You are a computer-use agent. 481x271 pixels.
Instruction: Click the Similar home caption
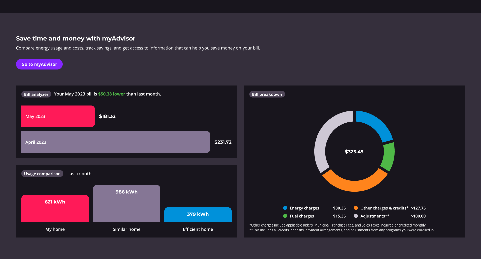pos(127,229)
